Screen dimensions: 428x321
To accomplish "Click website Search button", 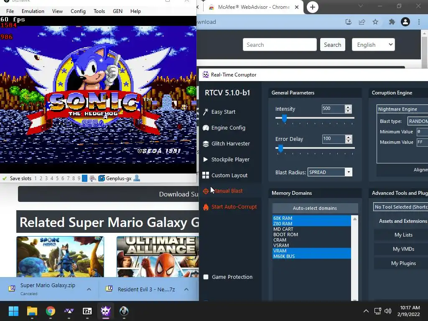I will point(332,45).
